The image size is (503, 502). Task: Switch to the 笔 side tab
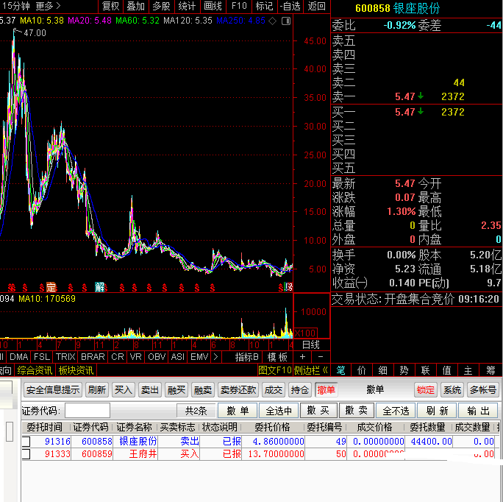(x=340, y=370)
